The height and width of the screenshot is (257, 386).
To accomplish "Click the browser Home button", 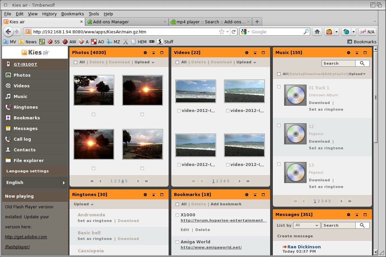I will tap(317, 32).
